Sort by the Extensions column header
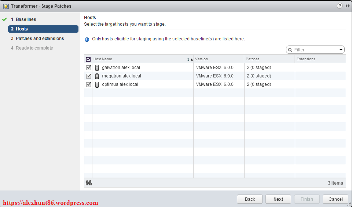 coord(320,59)
